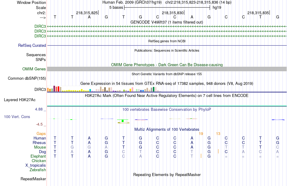The image size is (287, 186).
Task: Select the Chicken alignment row label
Action: (39, 161)
